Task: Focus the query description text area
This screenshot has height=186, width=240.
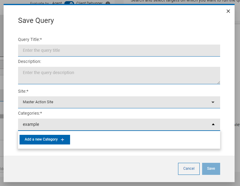Action: (x=119, y=75)
